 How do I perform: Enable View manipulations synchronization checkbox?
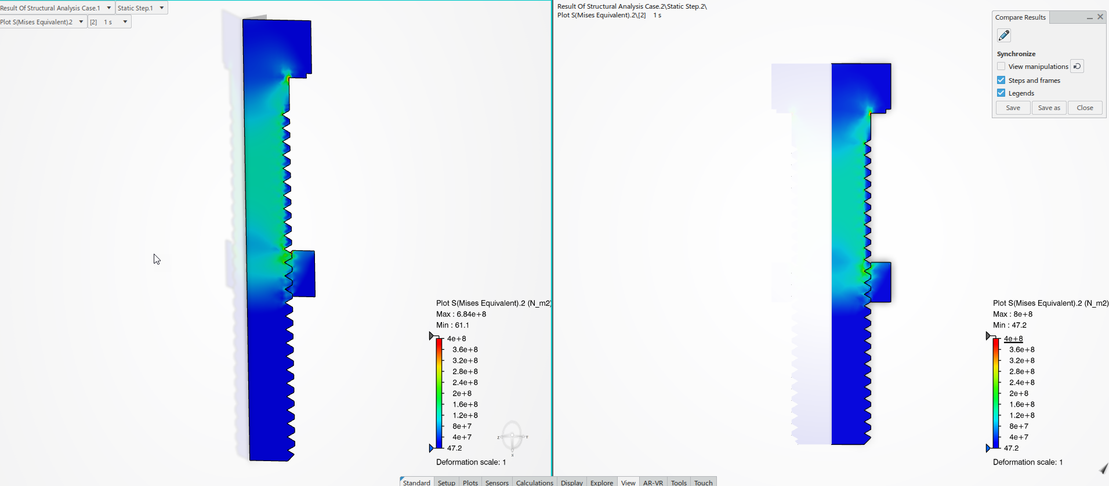[1001, 67]
